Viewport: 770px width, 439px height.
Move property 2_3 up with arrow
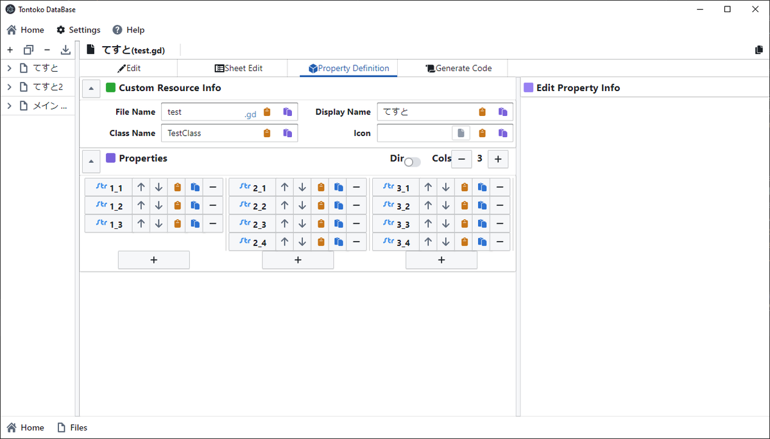pyautogui.click(x=285, y=224)
